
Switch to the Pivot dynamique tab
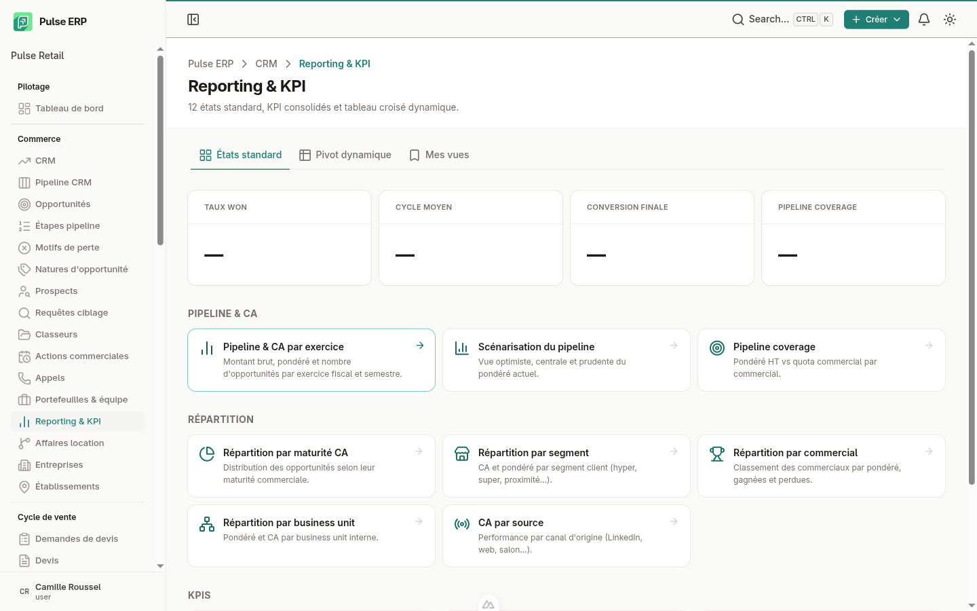pos(345,155)
